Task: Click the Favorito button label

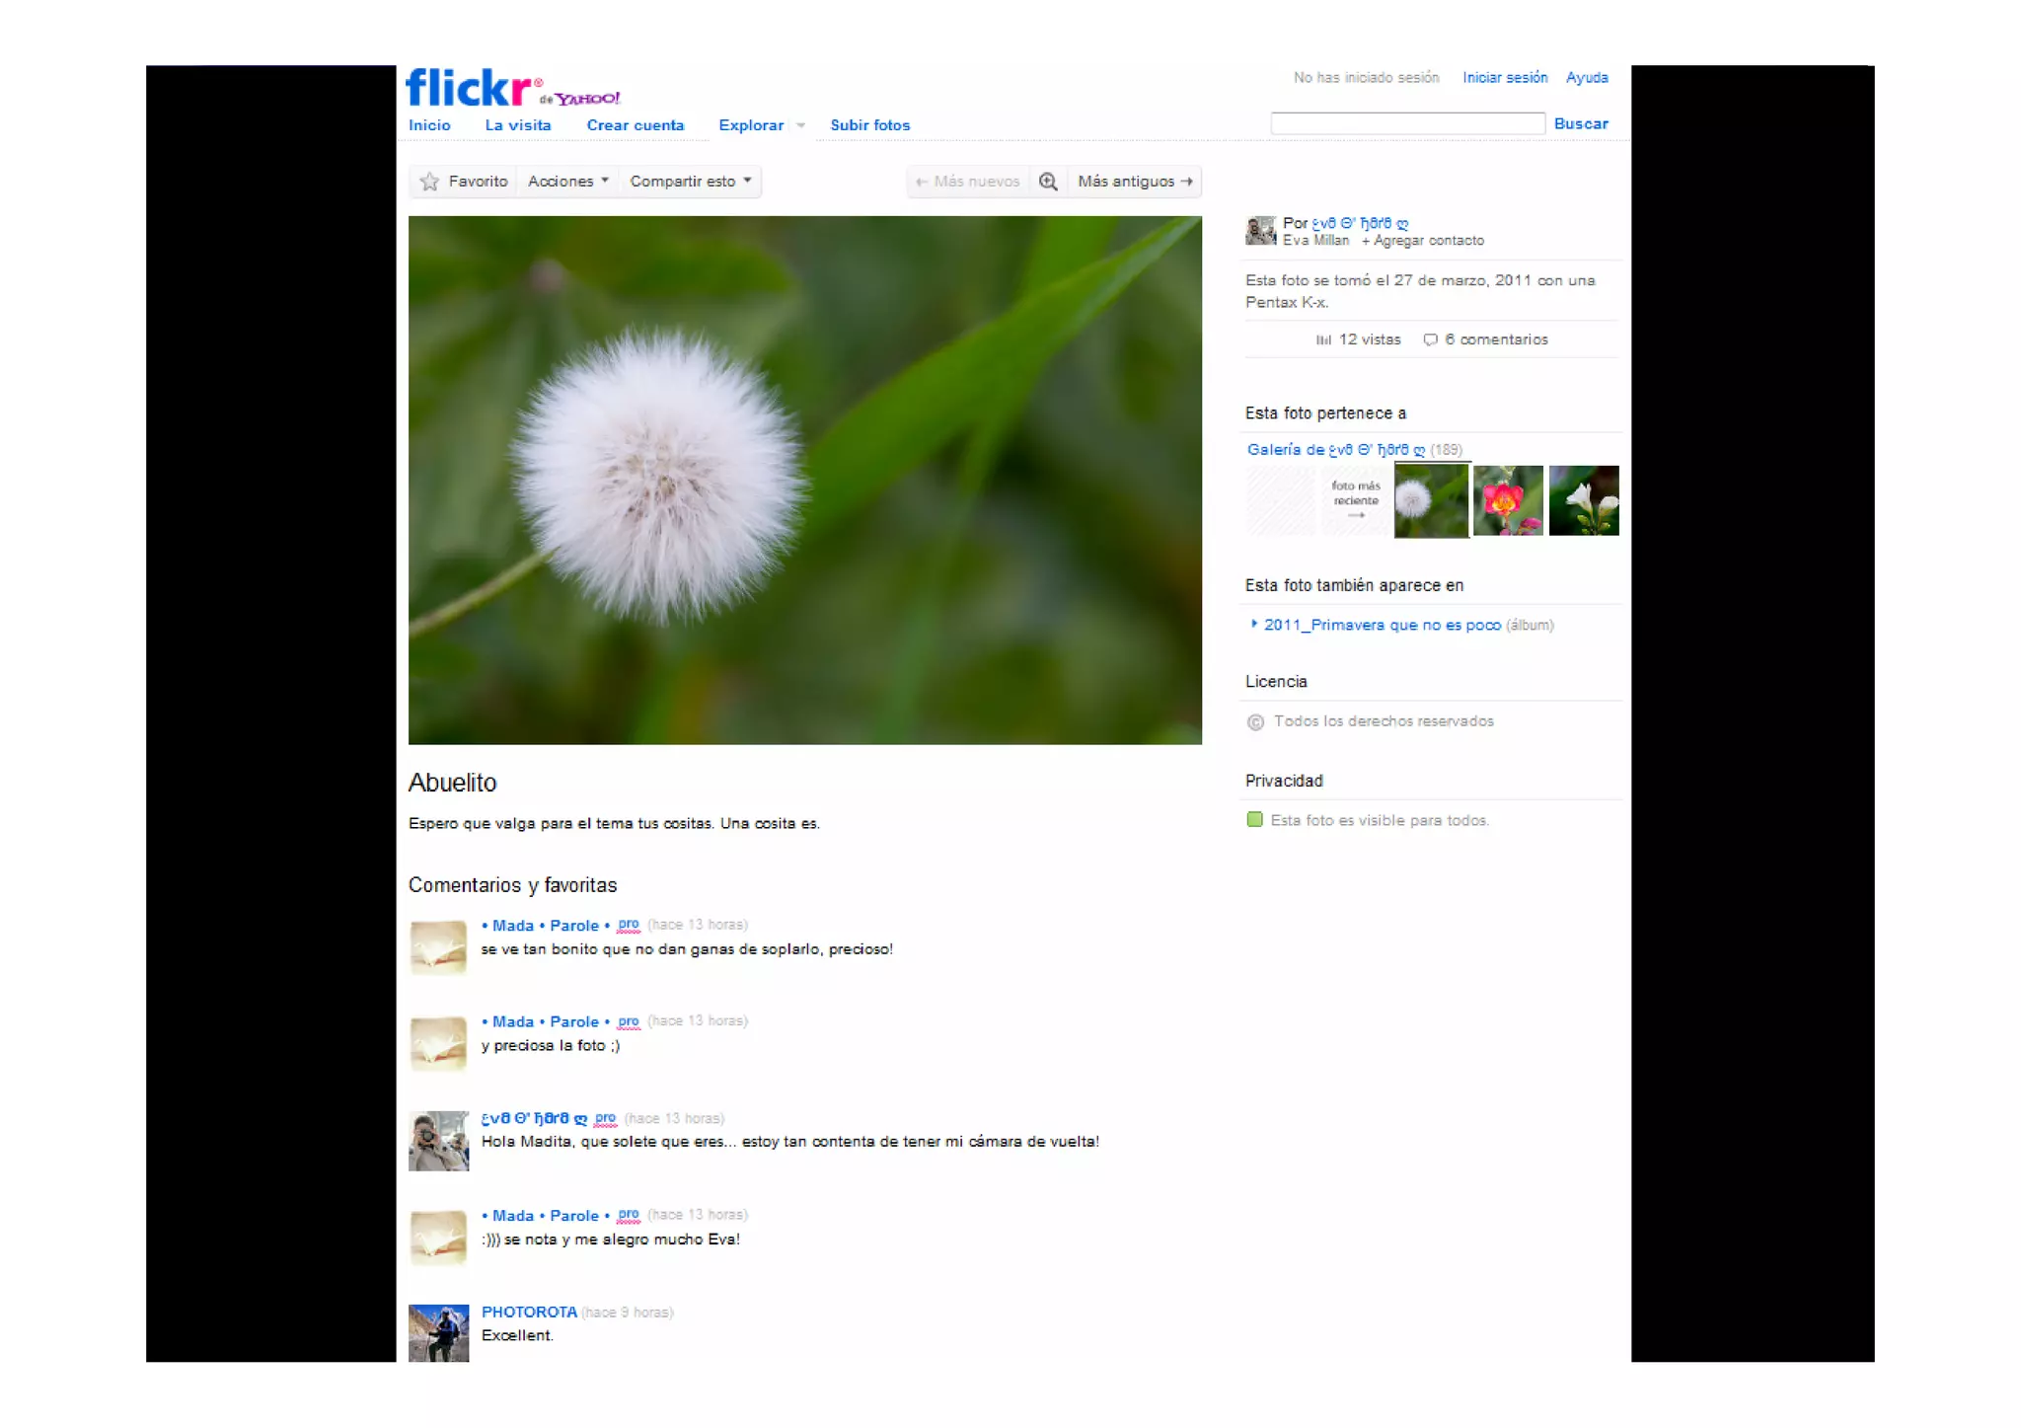Action: pyautogui.click(x=478, y=182)
